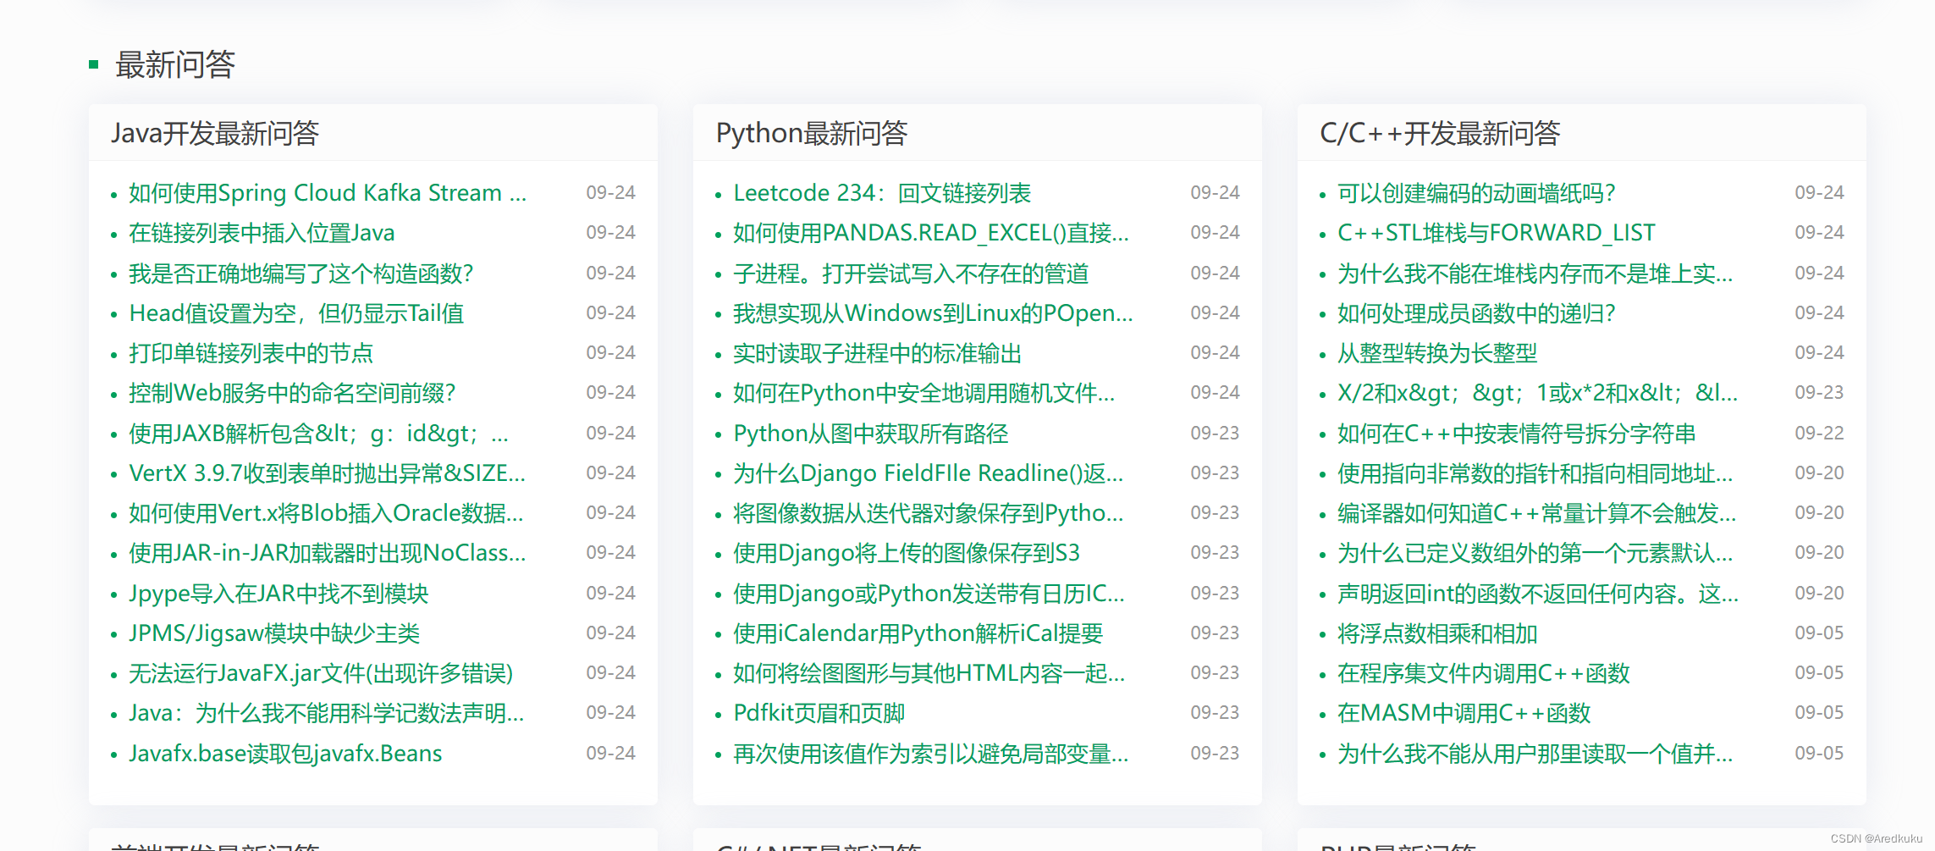
Task: Open Windows到Linux的POpen question
Action: pyautogui.click(x=933, y=313)
